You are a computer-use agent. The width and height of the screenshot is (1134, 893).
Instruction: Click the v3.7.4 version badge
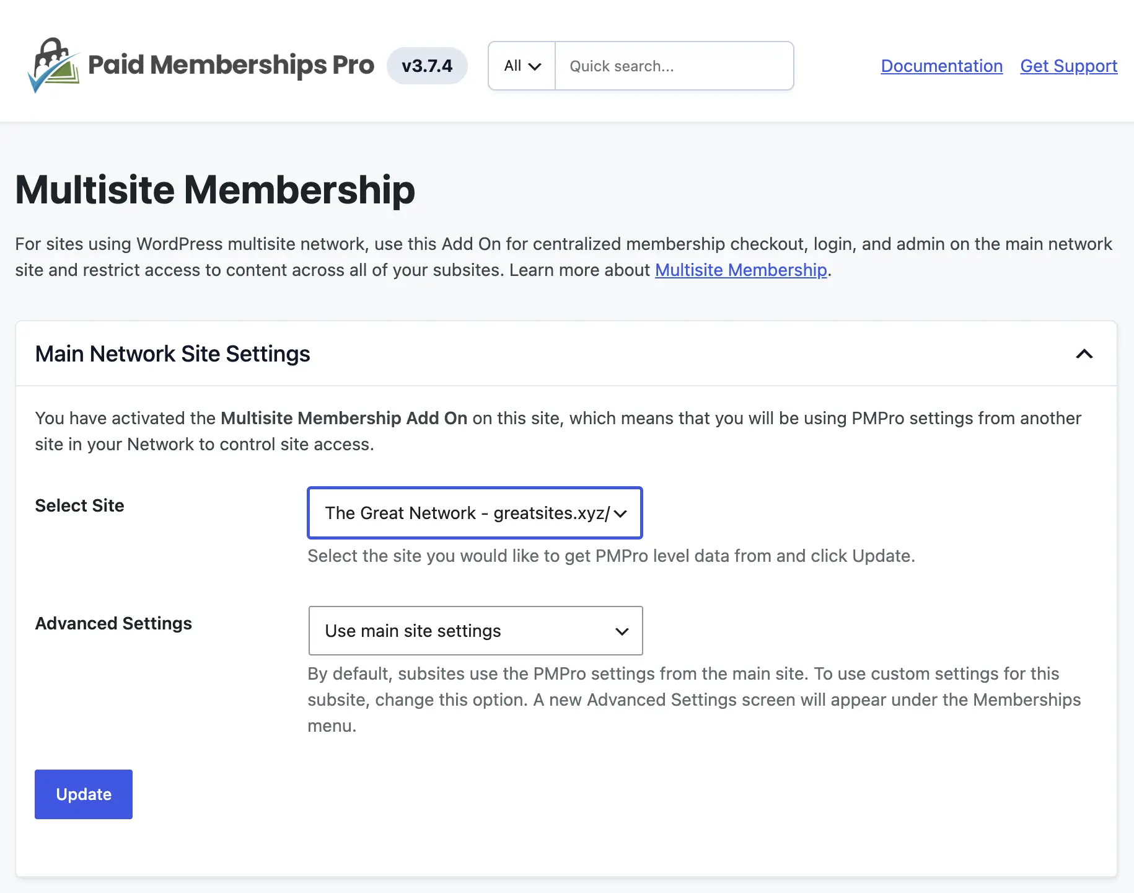(x=427, y=66)
